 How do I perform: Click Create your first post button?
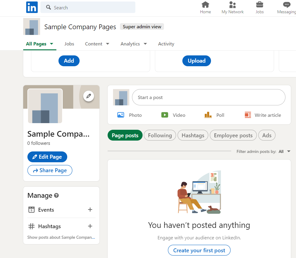point(199,250)
